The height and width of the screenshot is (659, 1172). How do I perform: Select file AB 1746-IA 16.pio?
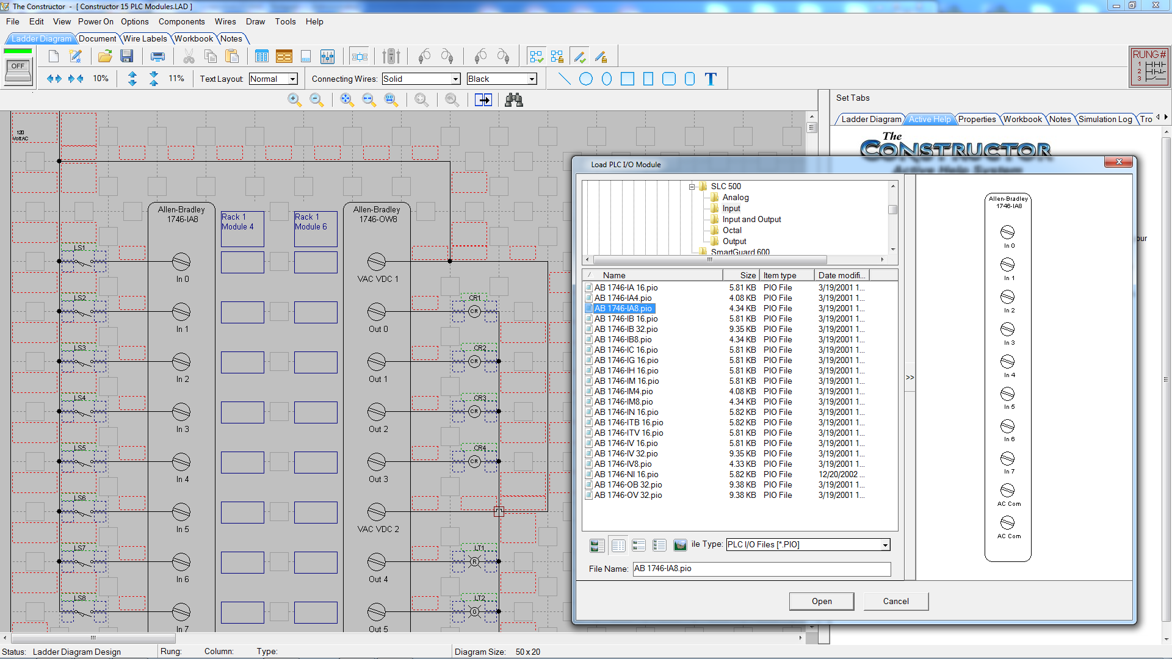(626, 288)
